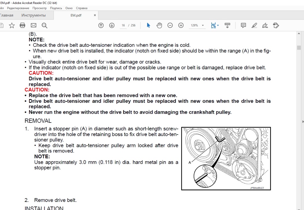Screen dimensions: 304x210
Task: Open the zoom percentage dropdown
Action: [x=203, y=25]
